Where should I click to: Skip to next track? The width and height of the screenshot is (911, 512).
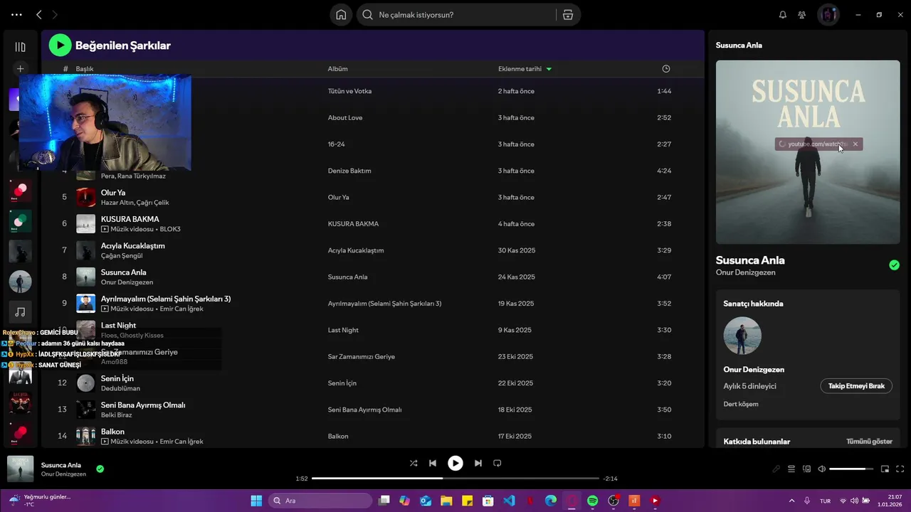[x=478, y=463]
